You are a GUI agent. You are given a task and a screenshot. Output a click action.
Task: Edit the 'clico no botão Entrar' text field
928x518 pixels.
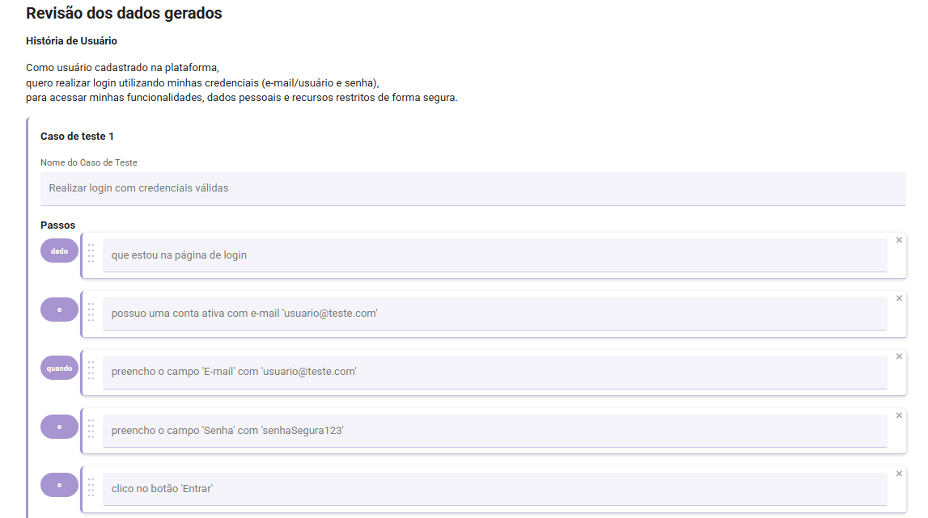pyautogui.click(x=494, y=489)
